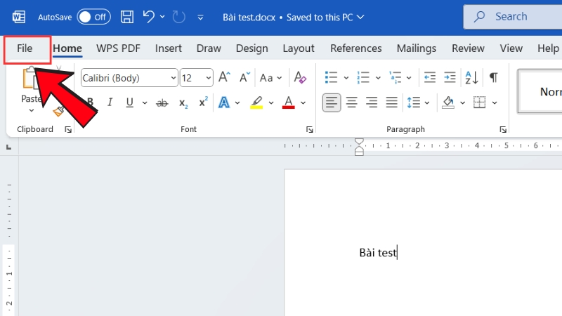Screen dimensions: 562x316
Task: Click the Save disk icon
Action: point(127,17)
